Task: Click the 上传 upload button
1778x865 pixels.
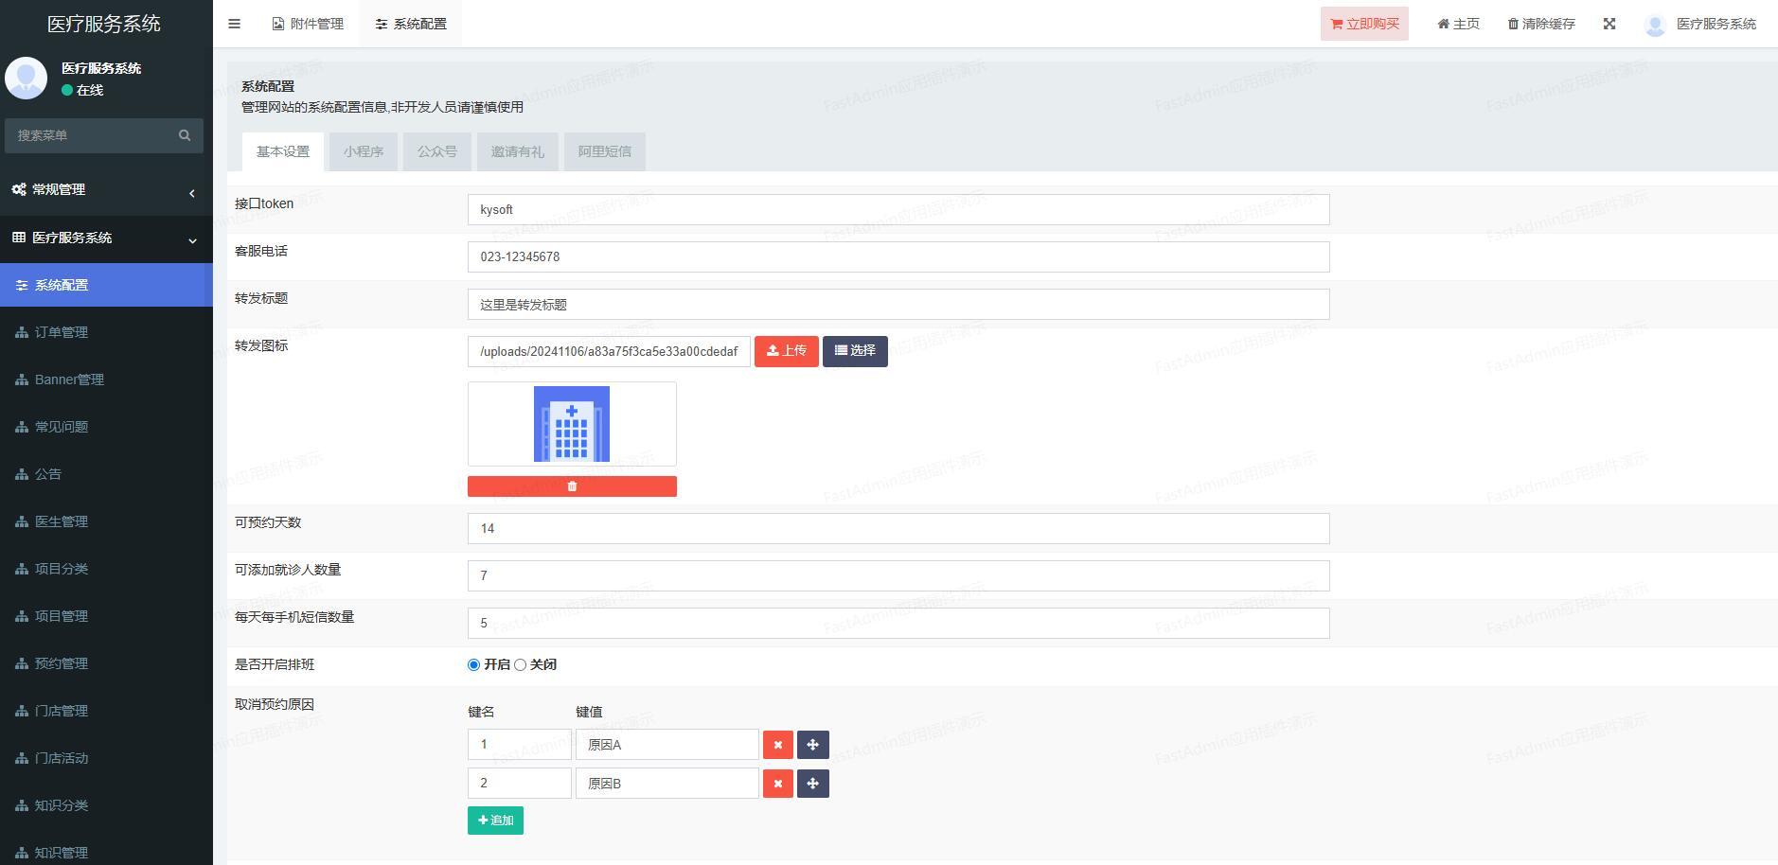Action: (786, 351)
